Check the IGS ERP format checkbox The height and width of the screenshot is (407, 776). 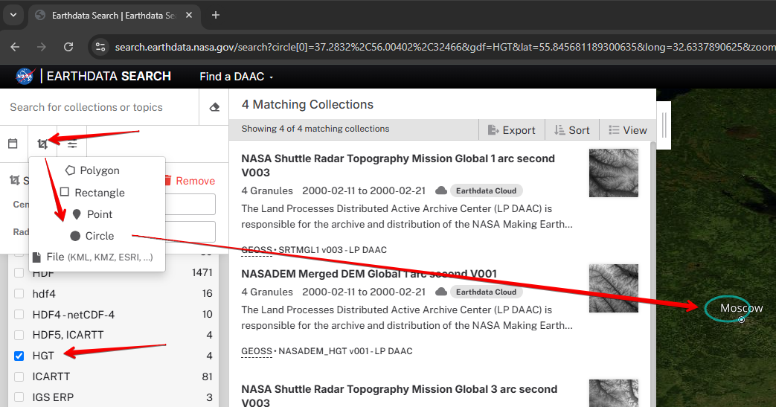19,397
